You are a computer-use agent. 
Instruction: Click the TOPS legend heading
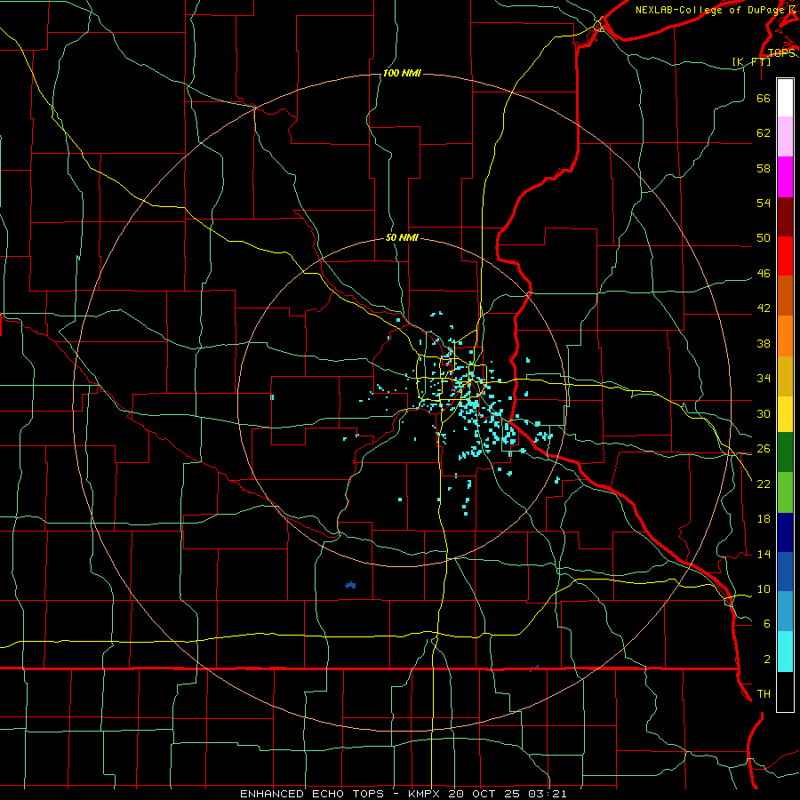(781, 53)
